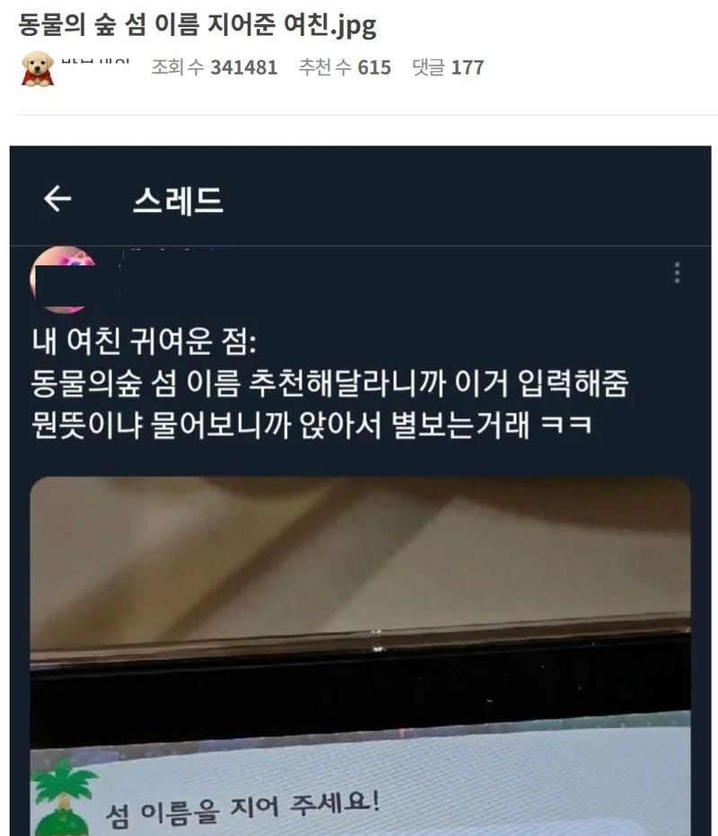
Task: Click the beige wall area of the photo
Action: coord(360,555)
